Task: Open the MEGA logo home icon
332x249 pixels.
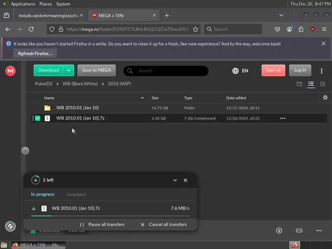Action: [x=10, y=71]
